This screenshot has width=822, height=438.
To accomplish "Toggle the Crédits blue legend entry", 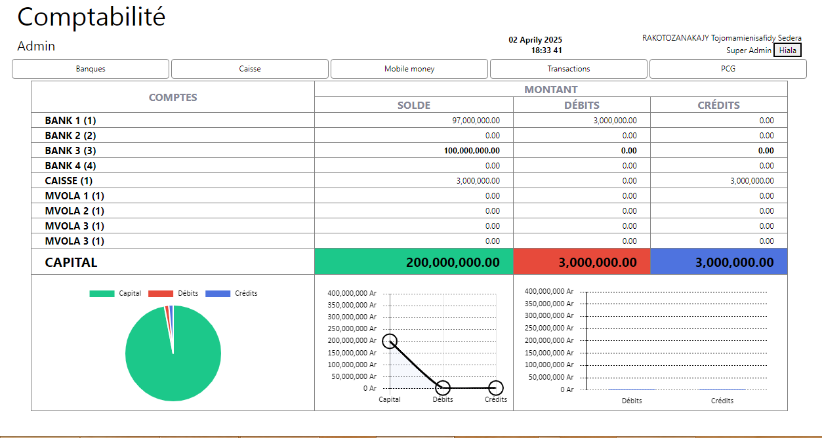I will tap(232, 294).
